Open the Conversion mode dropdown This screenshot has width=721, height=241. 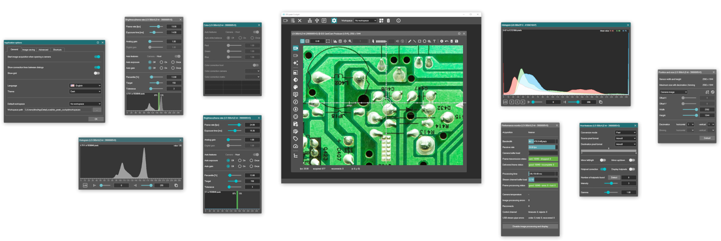626,132
